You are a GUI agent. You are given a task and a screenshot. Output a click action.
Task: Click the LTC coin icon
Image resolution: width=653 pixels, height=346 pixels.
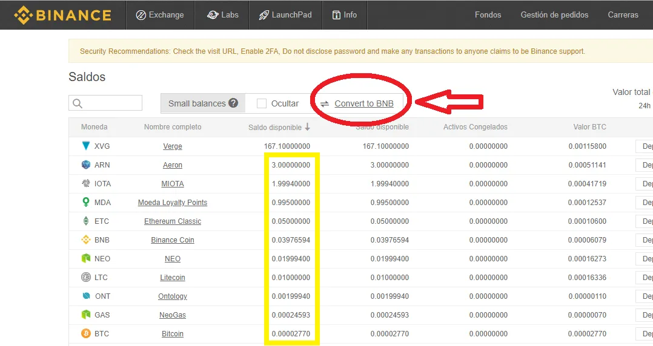point(86,277)
